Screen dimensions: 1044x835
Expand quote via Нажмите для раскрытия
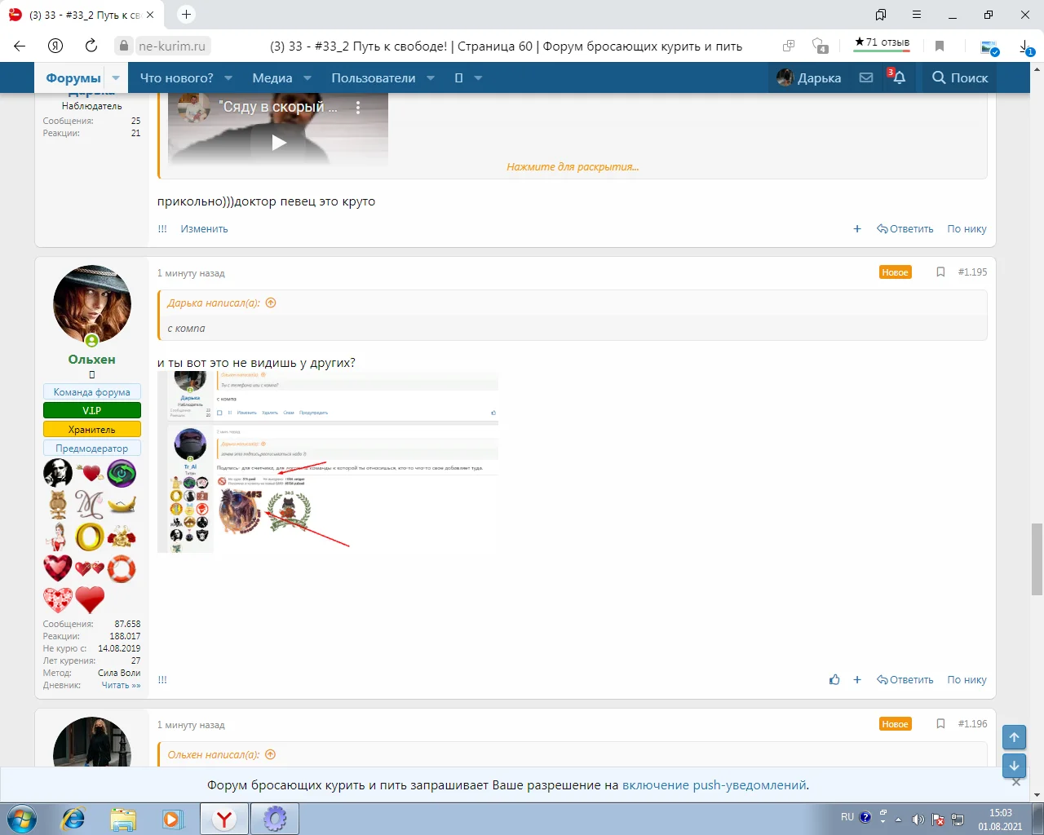[x=573, y=166]
